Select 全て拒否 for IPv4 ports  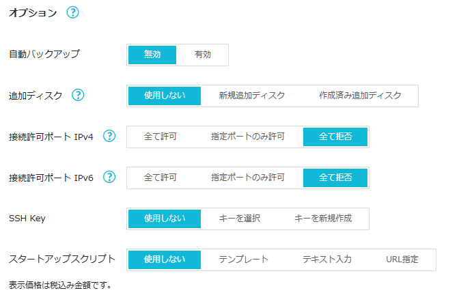[x=336, y=137]
